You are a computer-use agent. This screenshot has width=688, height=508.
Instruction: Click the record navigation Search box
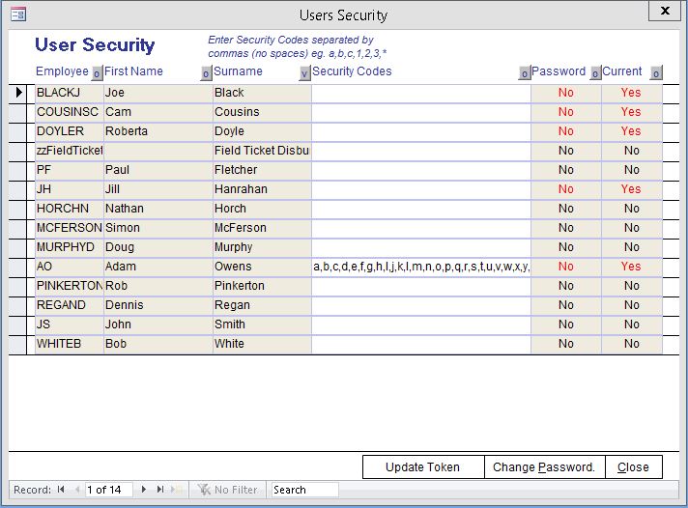pos(304,490)
